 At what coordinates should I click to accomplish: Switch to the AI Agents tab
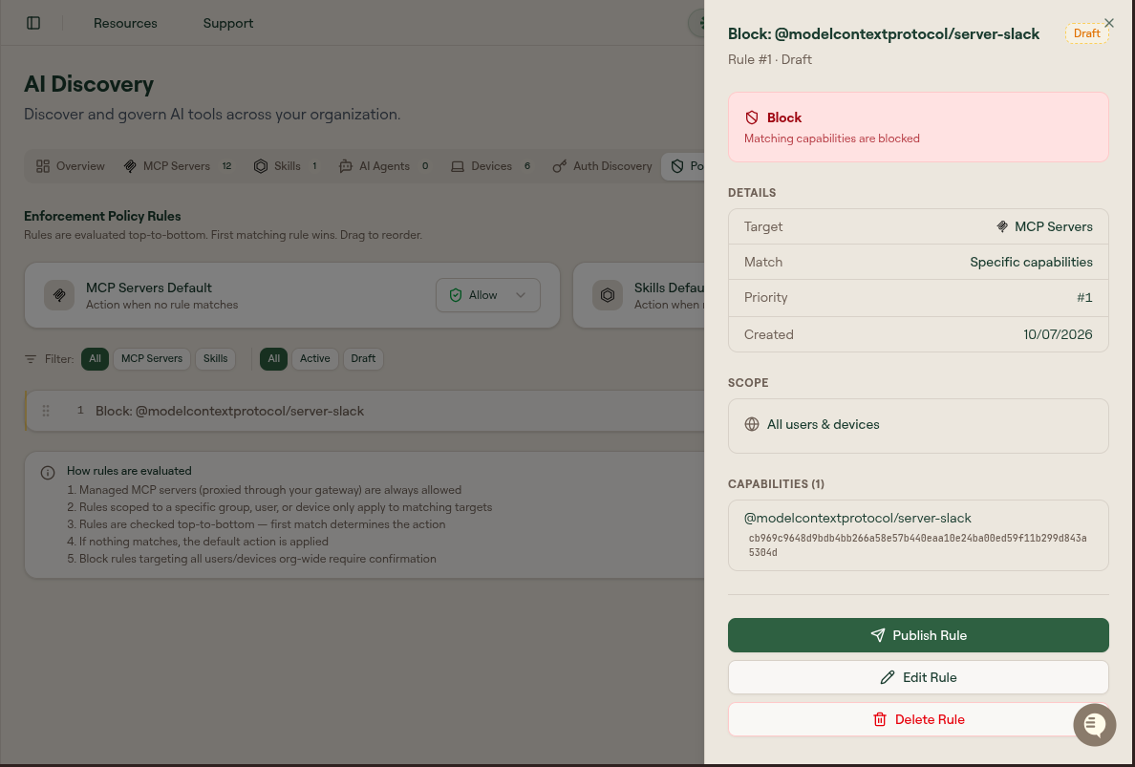(x=384, y=166)
